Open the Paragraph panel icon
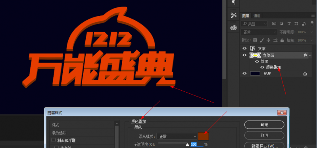This screenshot has width=317, height=148. point(234,2)
